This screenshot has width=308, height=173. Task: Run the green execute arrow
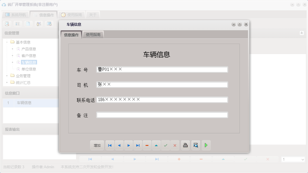click(x=206, y=145)
